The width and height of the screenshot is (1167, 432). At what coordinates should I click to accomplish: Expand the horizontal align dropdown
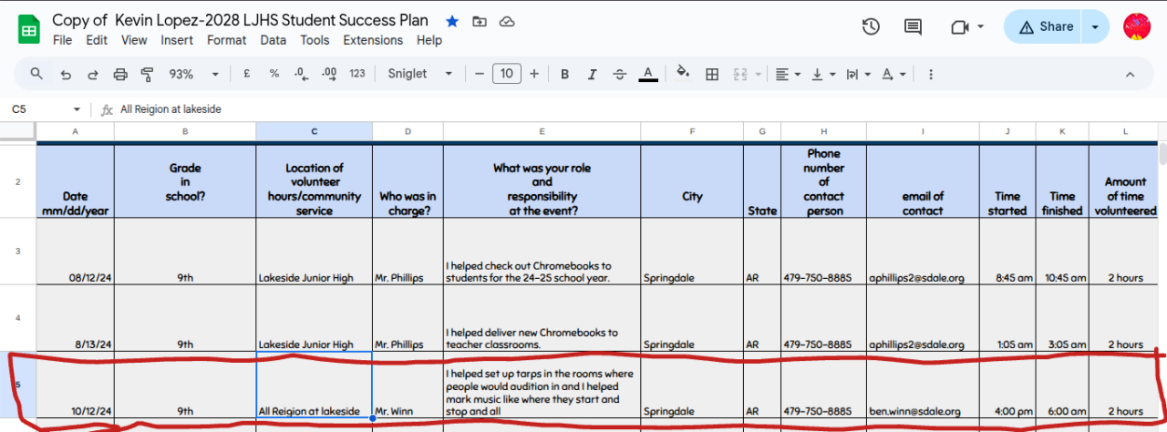[788, 74]
